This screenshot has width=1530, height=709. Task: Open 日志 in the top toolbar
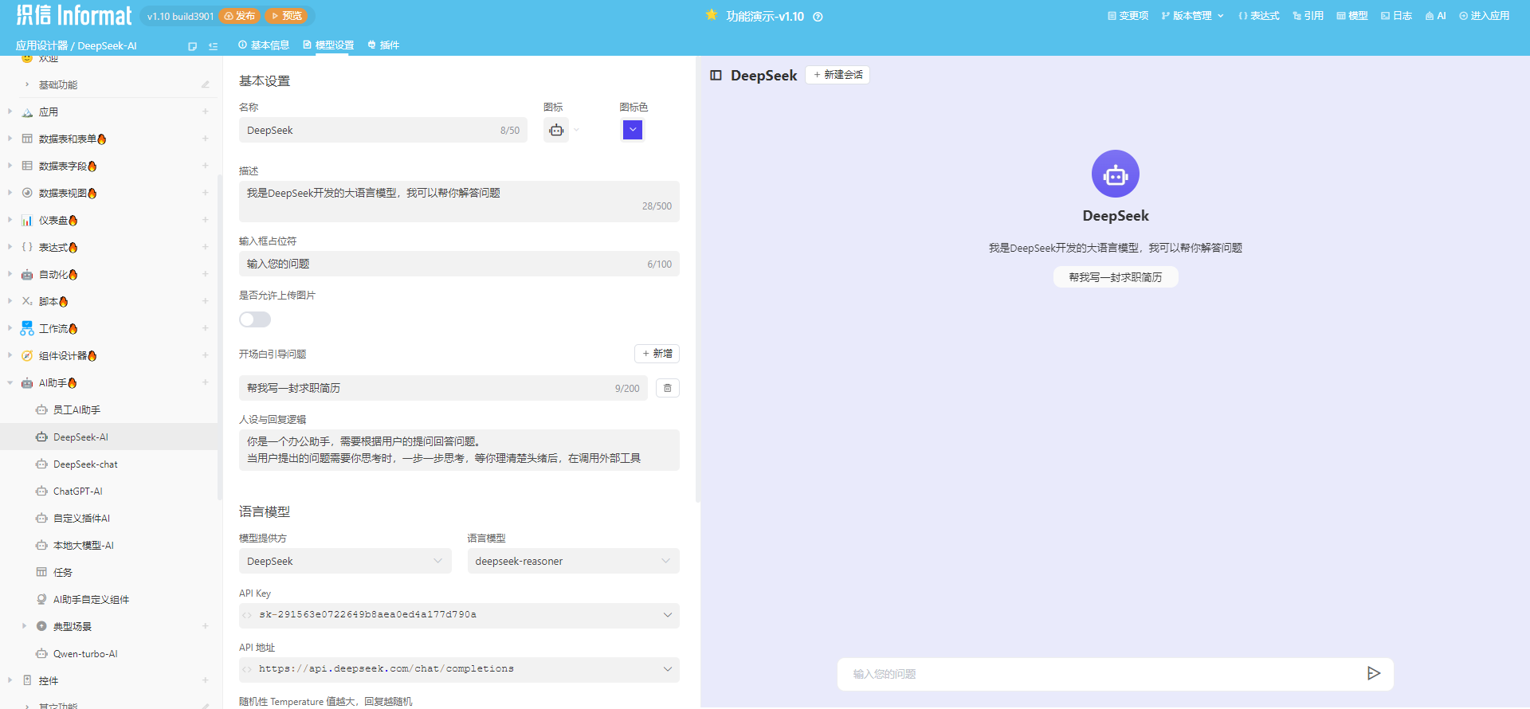pos(1396,16)
